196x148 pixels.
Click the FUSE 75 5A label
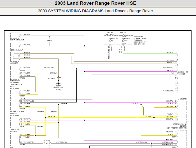click(114, 40)
